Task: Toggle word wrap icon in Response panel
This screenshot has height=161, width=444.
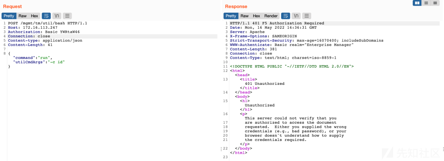Action: (x=286, y=16)
